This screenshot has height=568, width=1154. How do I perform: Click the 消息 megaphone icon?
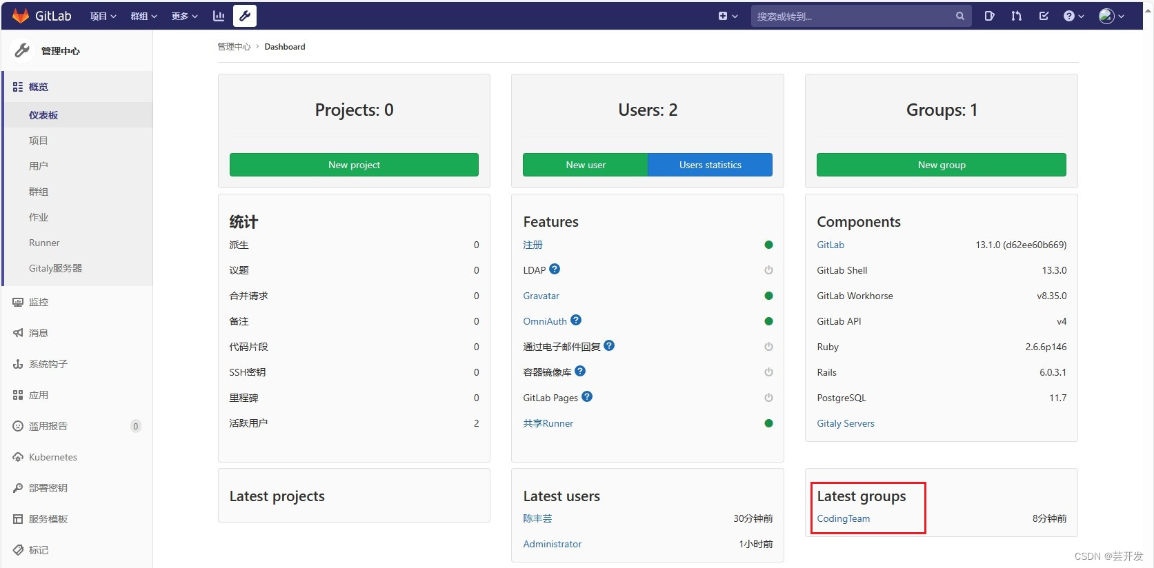(18, 333)
